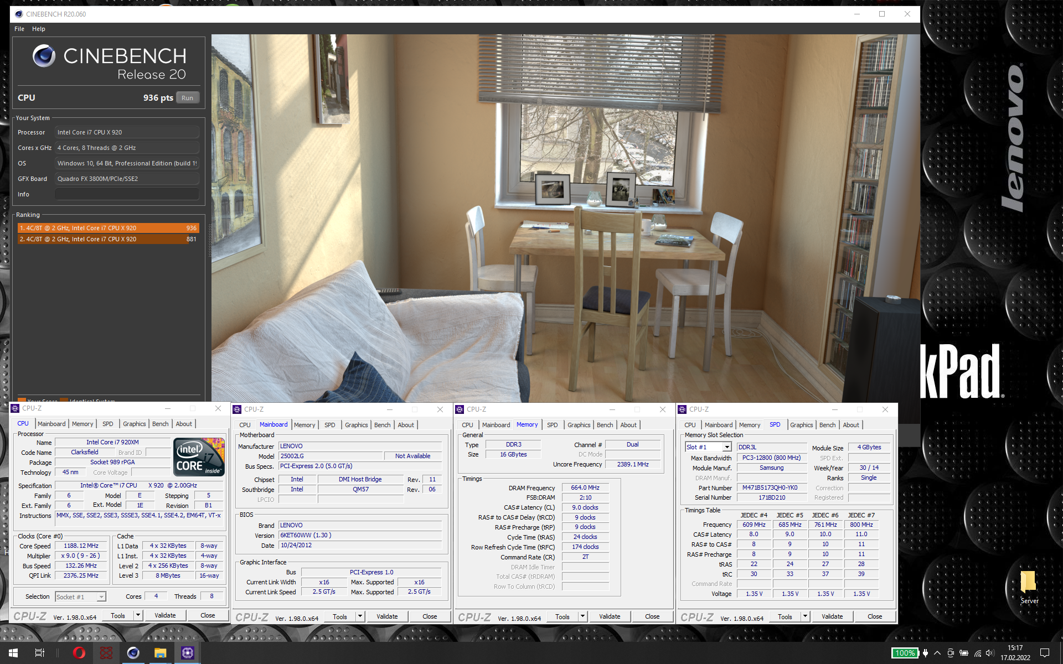The image size is (1063, 664).
Task: Click Tools button in the SPD CPU-Z window
Action: [785, 616]
